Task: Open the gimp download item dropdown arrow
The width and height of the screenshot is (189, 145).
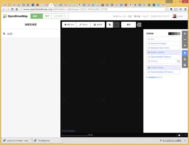Action: (x=31, y=140)
